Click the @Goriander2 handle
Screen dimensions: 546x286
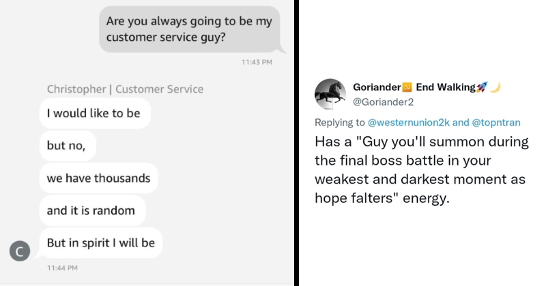(383, 102)
